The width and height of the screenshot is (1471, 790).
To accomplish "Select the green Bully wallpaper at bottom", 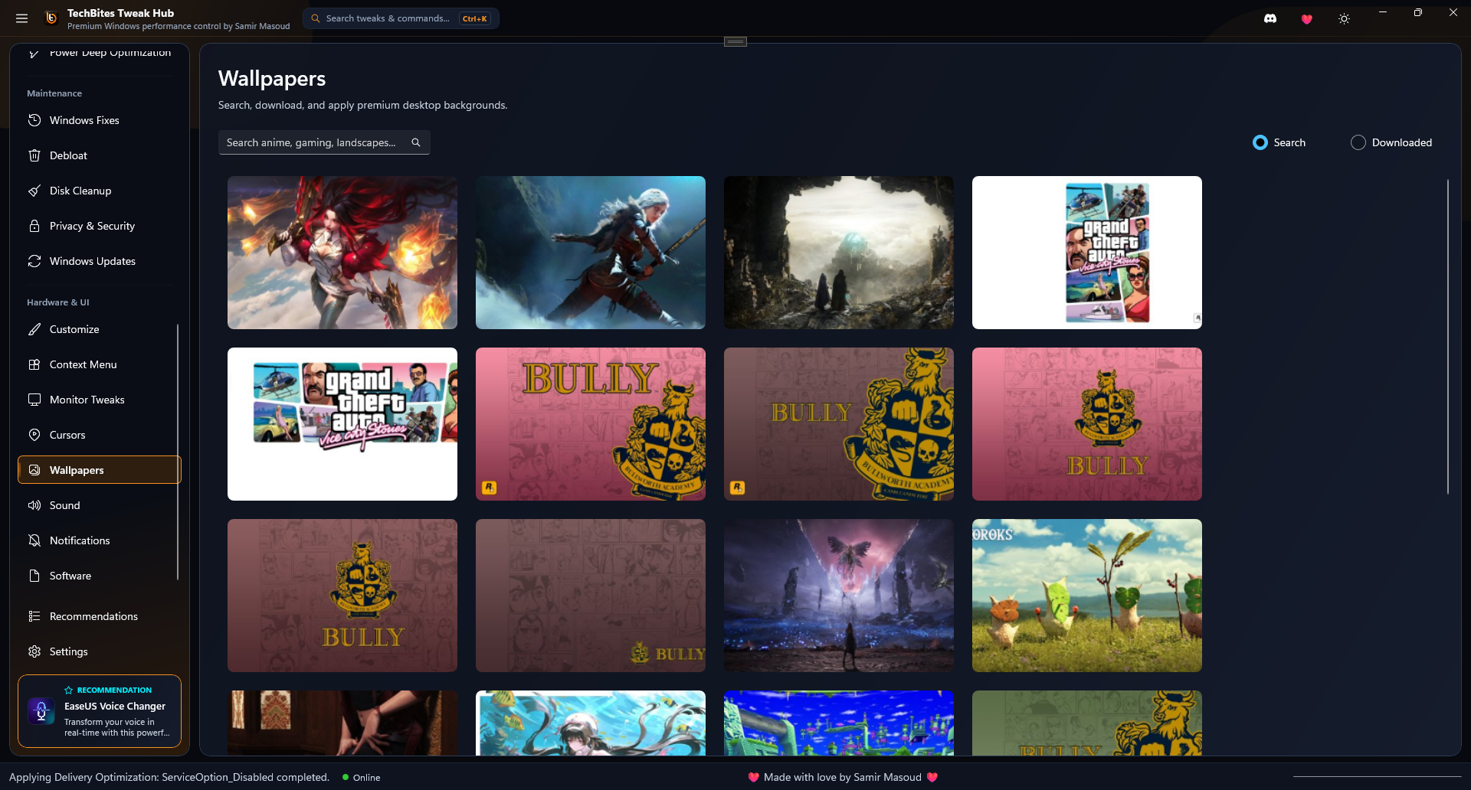I will point(1087,723).
